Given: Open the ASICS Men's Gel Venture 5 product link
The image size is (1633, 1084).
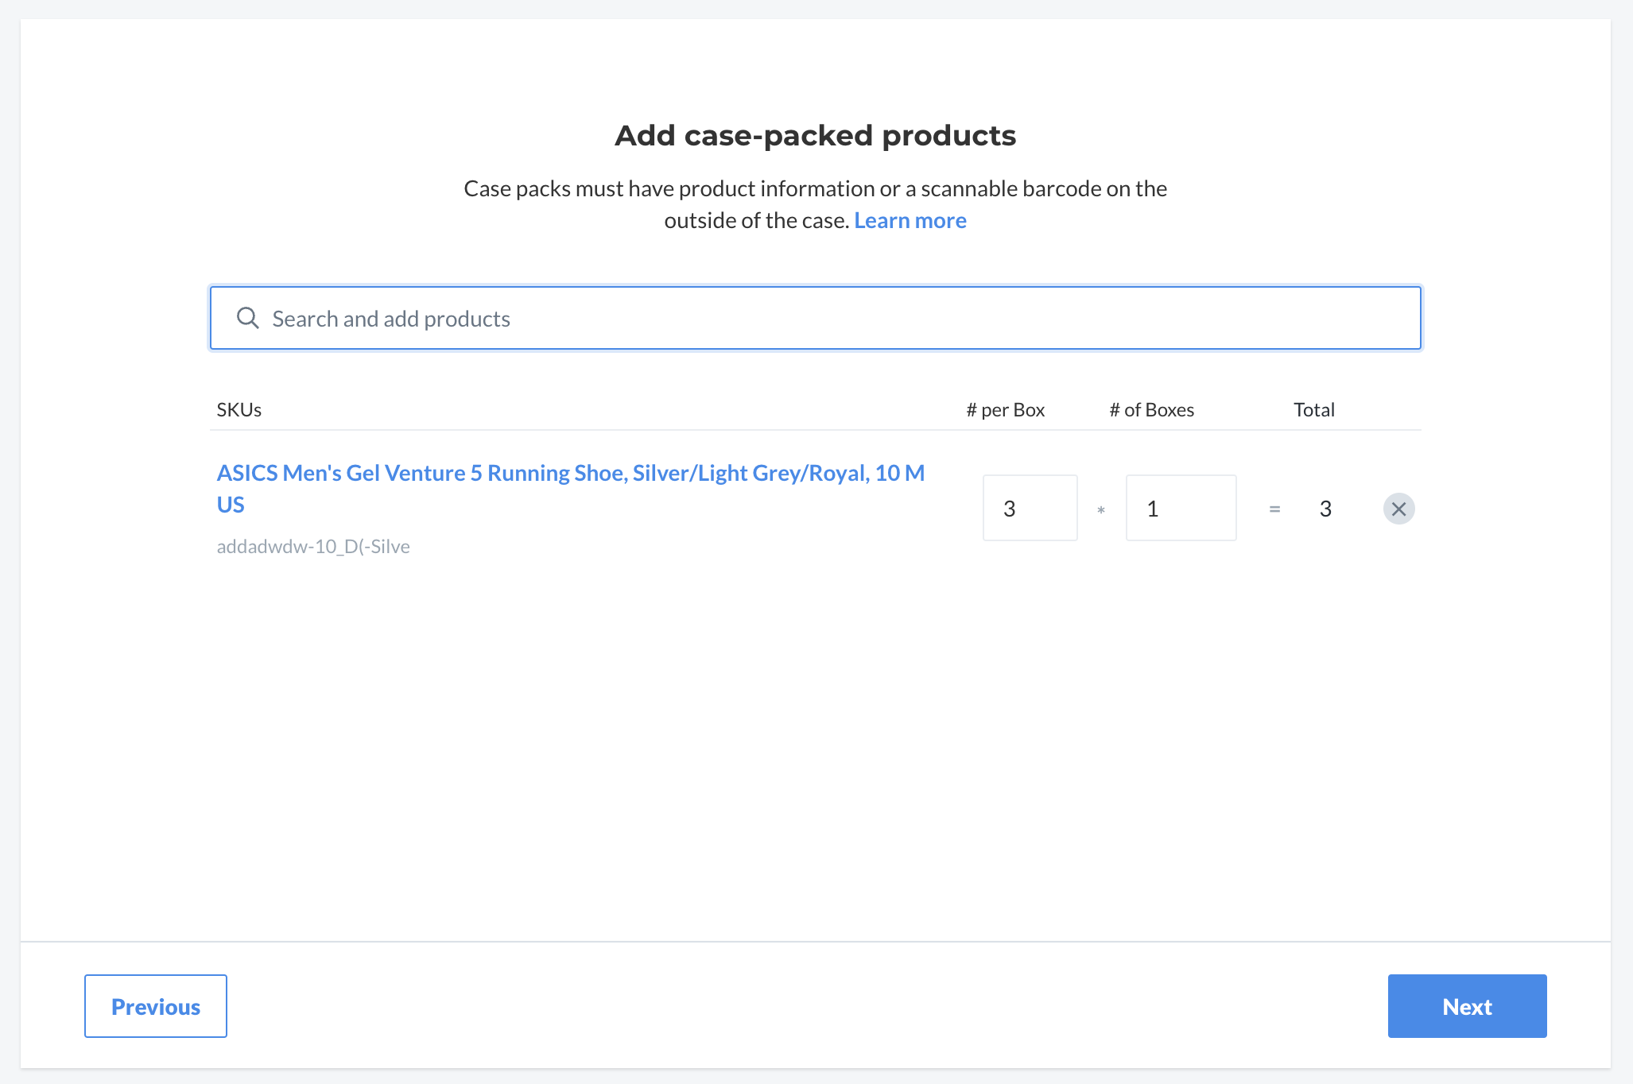Looking at the screenshot, I should (571, 489).
